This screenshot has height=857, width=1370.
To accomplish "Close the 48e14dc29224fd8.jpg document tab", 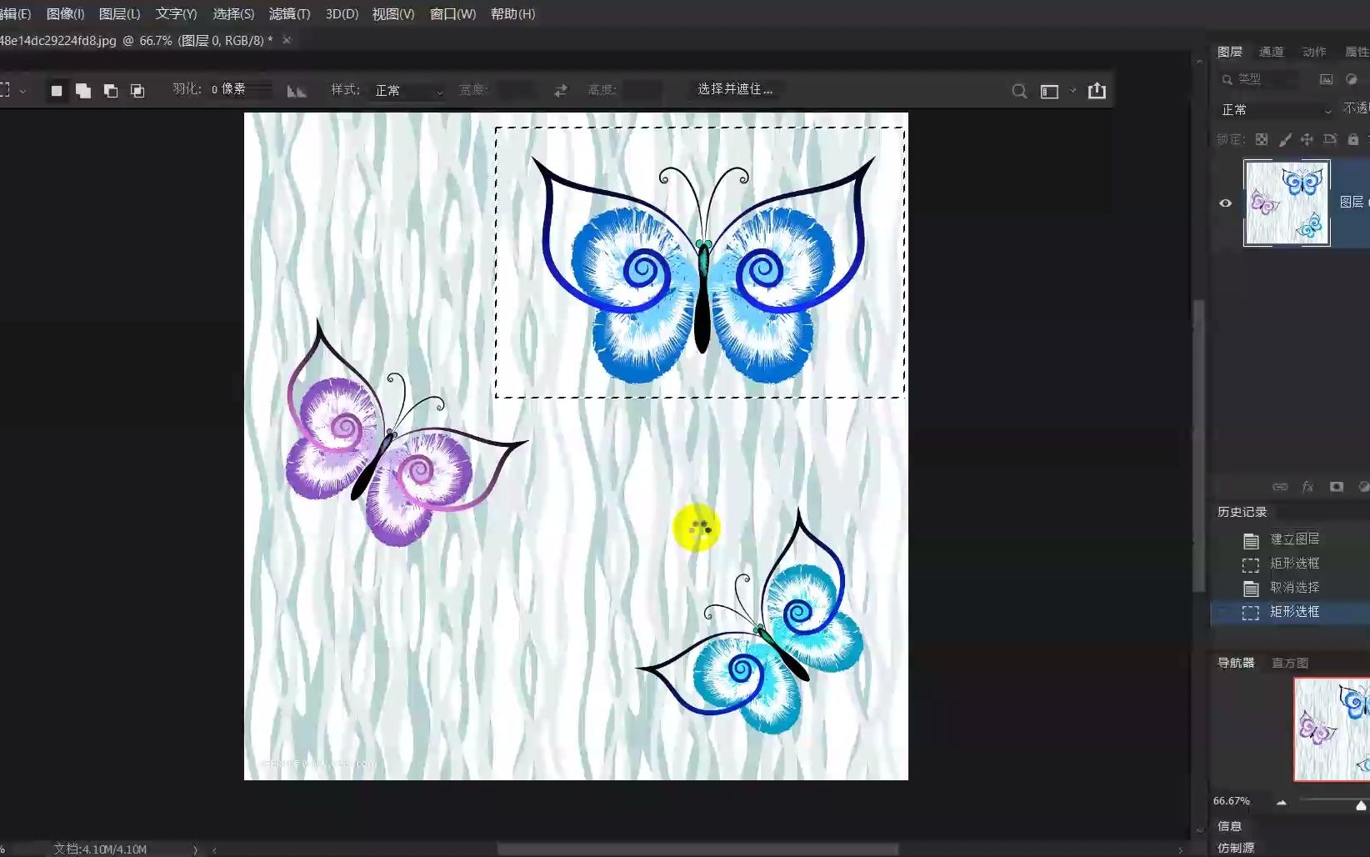I will [x=287, y=40].
